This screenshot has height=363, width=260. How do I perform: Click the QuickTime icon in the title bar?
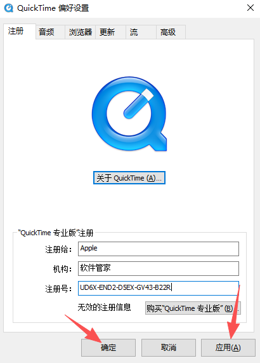(x=9, y=8)
